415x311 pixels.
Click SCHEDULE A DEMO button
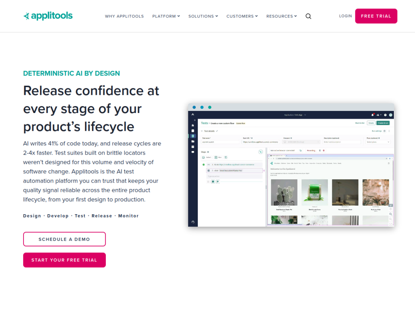coord(64,239)
